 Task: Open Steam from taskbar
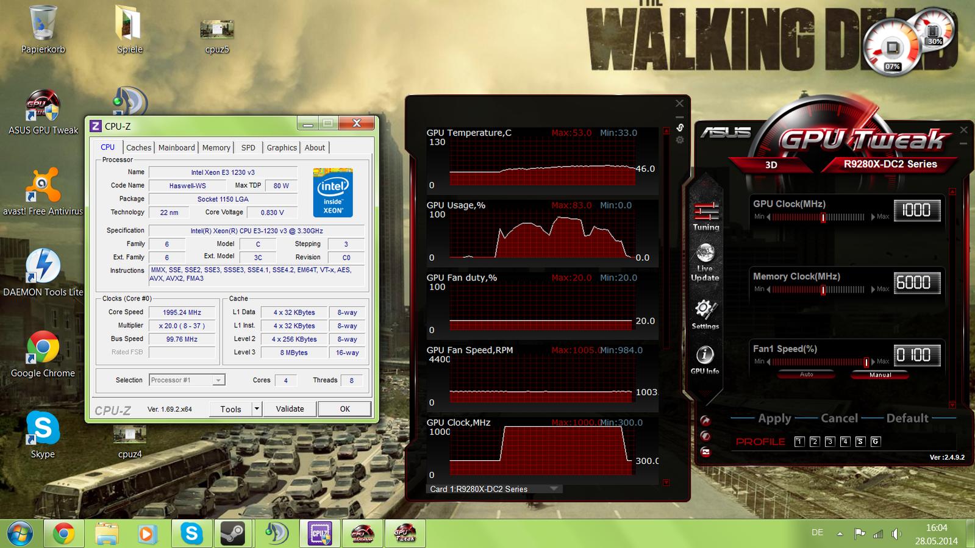[232, 533]
